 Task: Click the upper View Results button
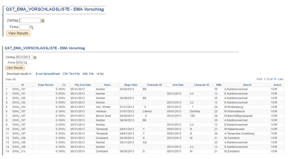18,33
